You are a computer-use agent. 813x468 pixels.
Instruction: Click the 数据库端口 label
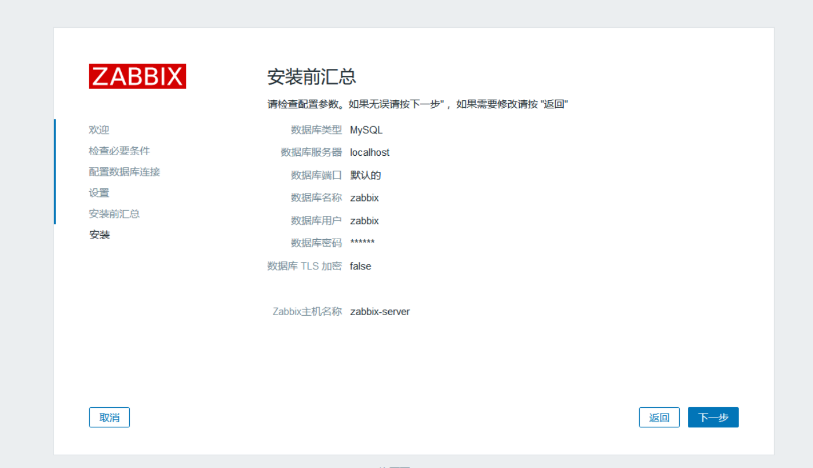tap(316, 175)
